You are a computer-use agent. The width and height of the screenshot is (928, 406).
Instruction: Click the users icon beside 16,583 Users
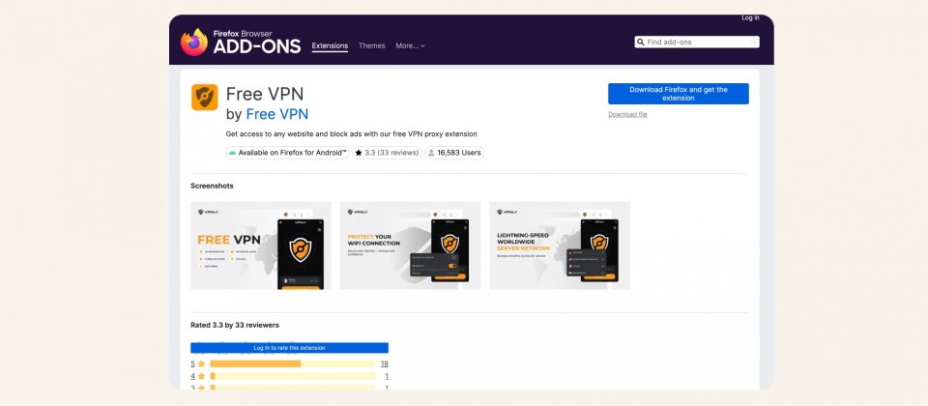point(431,153)
